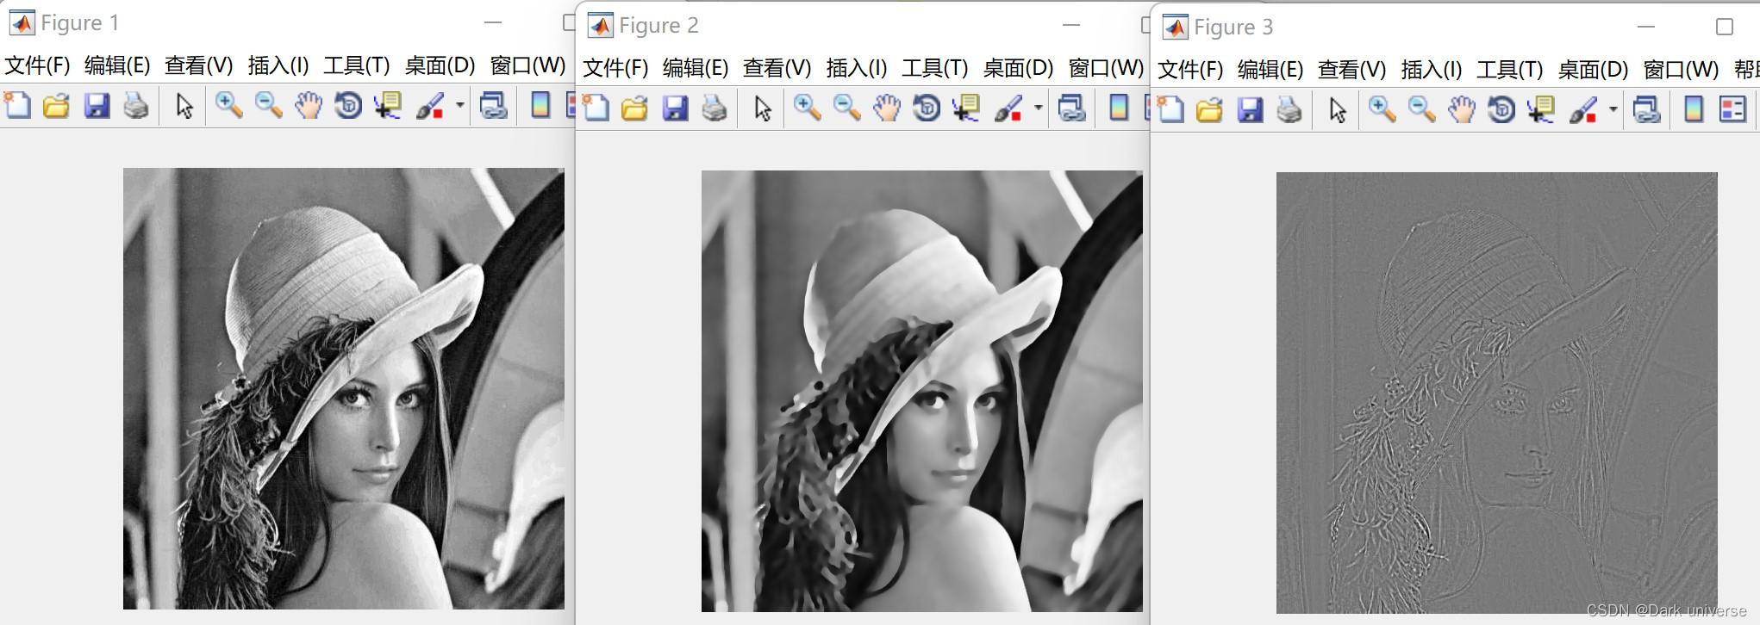Insert a colorbar in Figure 1

(x=540, y=106)
